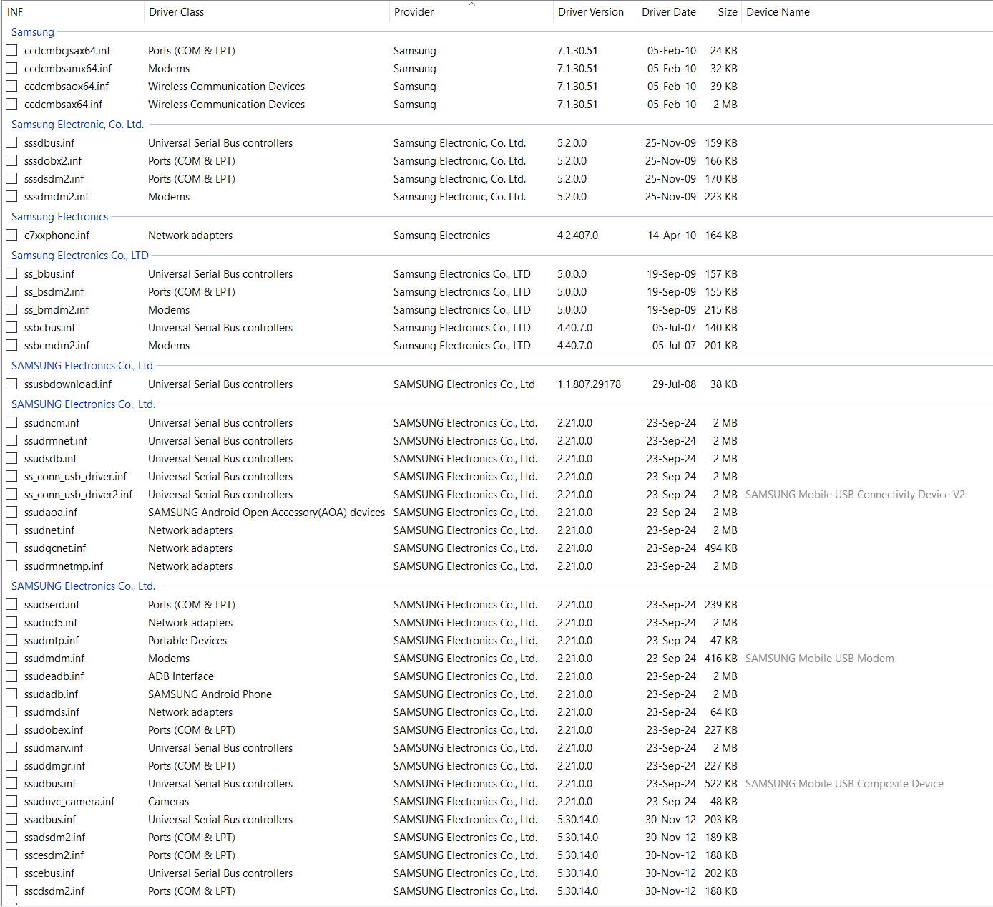Click the 'Portable Devices' driver class
Viewport: 993px width, 907px height.
(x=187, y=641)
